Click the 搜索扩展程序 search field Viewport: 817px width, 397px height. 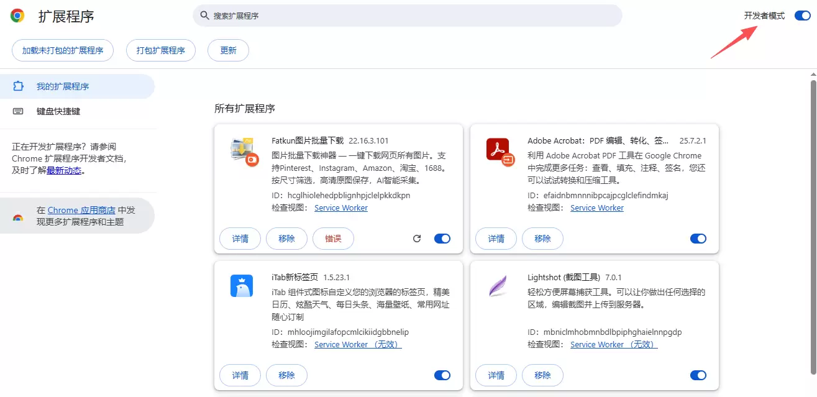coord(408,16)
